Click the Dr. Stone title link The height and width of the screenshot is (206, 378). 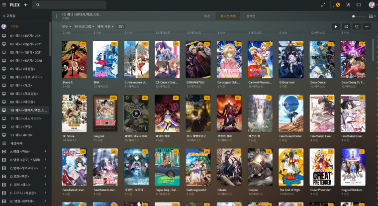(69, 136)
